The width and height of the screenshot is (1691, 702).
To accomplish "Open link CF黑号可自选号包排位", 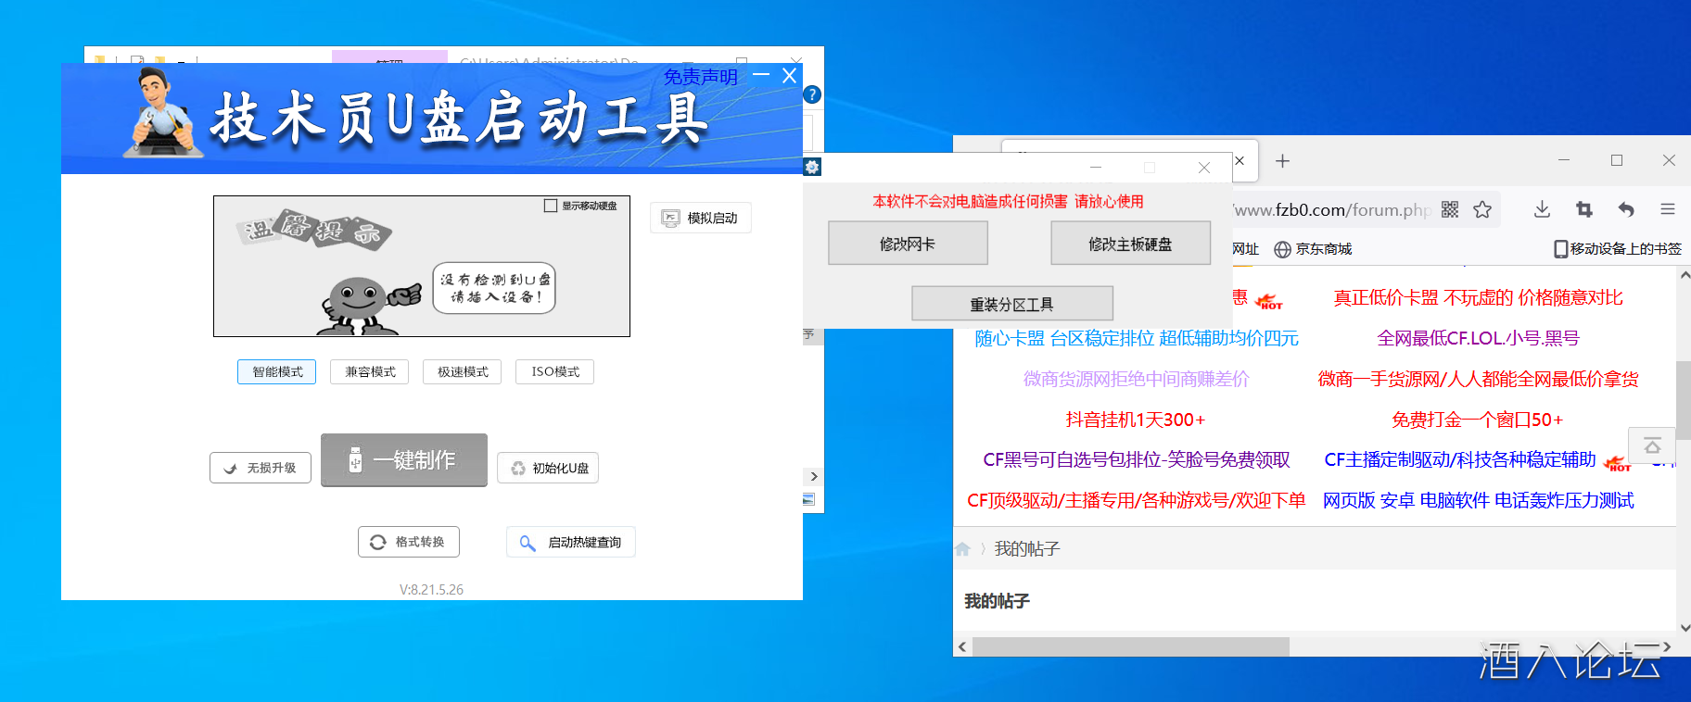I will [x=1137, y=459].
